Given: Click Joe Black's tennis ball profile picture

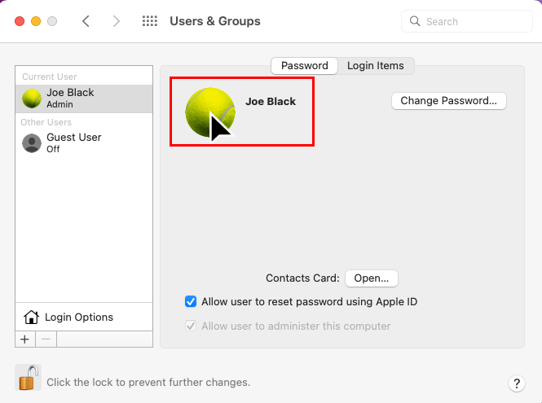Looking at the screenshot, I should (209, 112).
